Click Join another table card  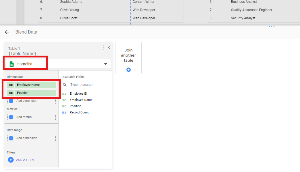pos(128,55)
